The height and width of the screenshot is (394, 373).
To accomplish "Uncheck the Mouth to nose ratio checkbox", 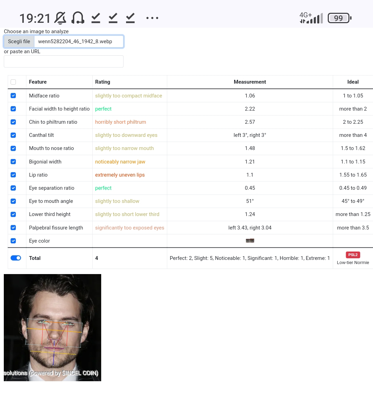I will (x=13, y=148).
